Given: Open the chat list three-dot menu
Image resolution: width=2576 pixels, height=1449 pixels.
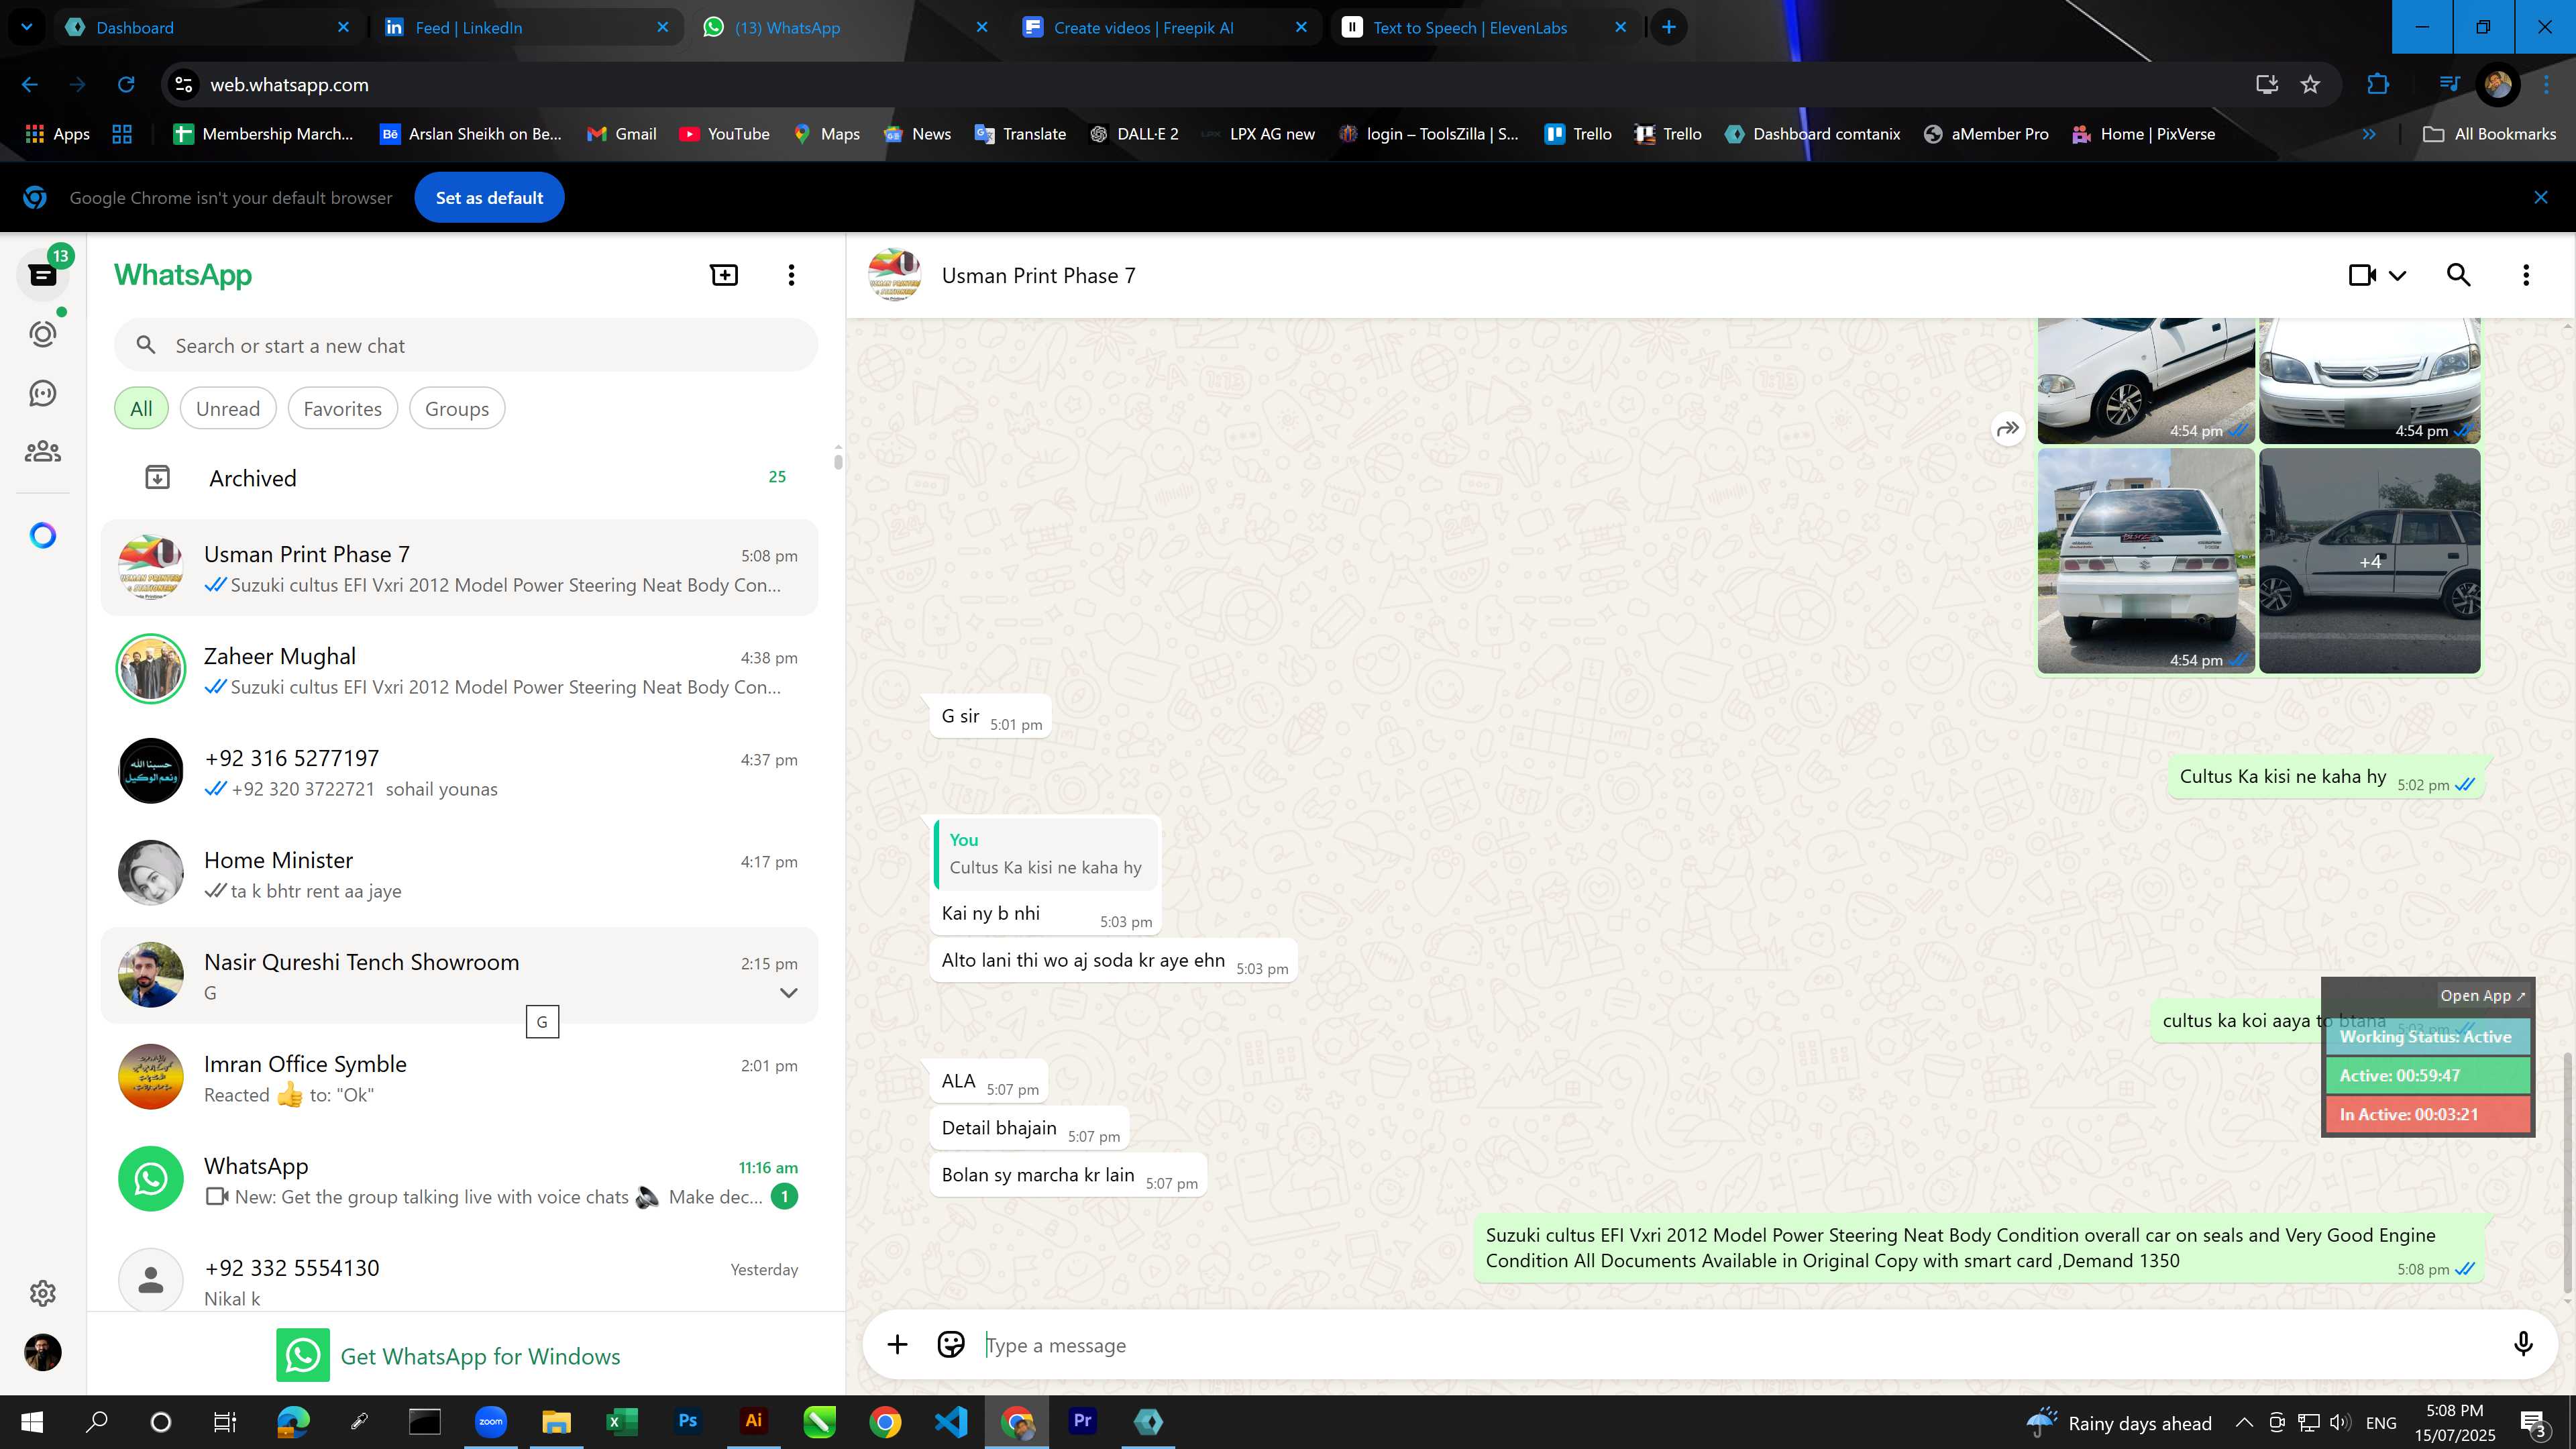Looking at the screenshot, I should (x=791, y=275).
